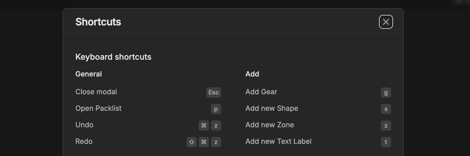This screenshot has height=156, width=470.
Task: Click the Command key icon beside Undo
Action: coord(203,125)
